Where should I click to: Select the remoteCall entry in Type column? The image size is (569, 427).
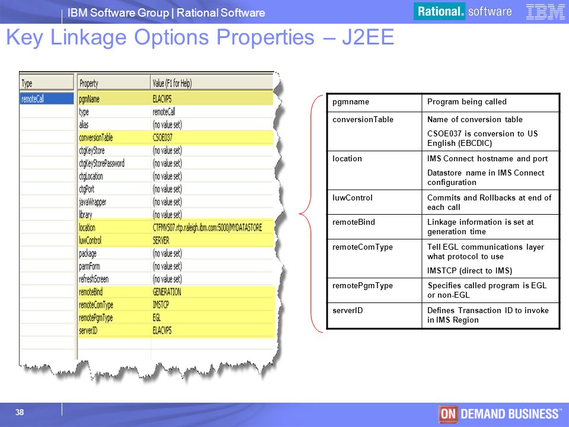tap(46, 99)
